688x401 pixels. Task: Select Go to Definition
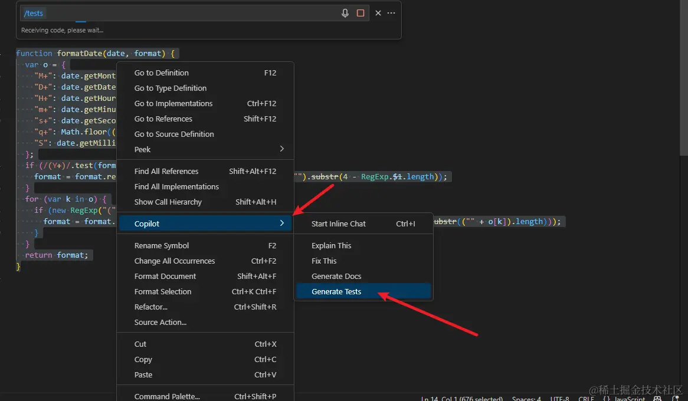pos(205,73)
